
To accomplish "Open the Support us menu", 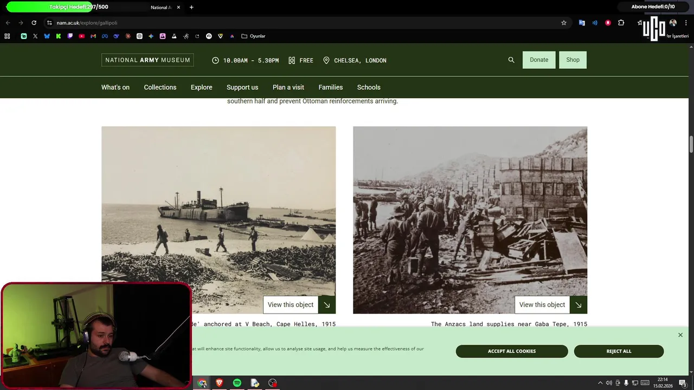I will (x=242, y=87).
